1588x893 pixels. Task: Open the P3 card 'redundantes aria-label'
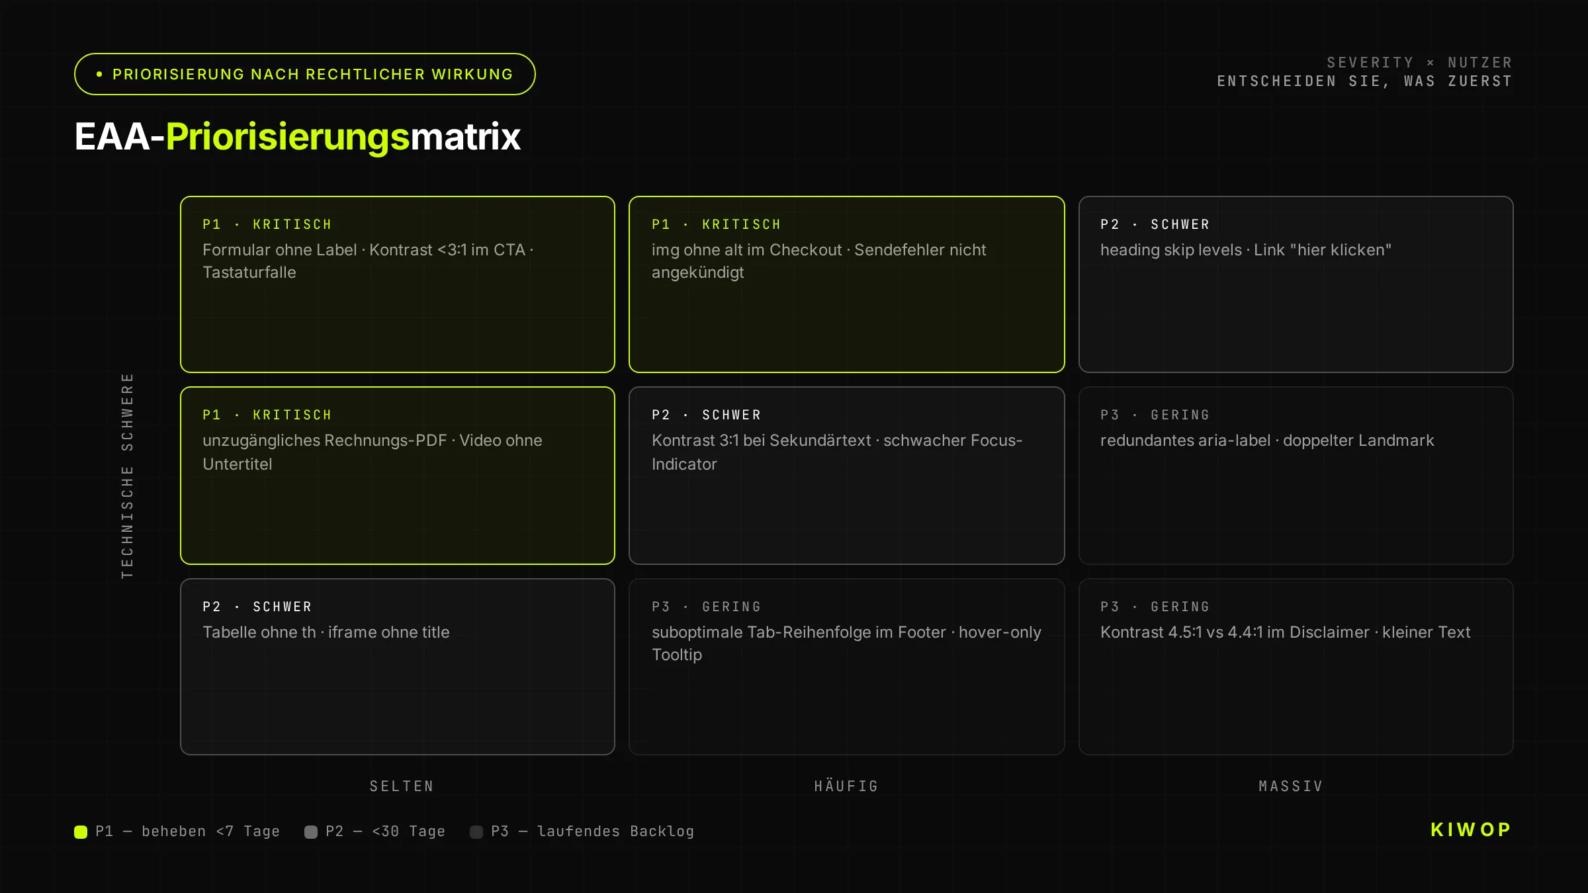coord(1296,476)
